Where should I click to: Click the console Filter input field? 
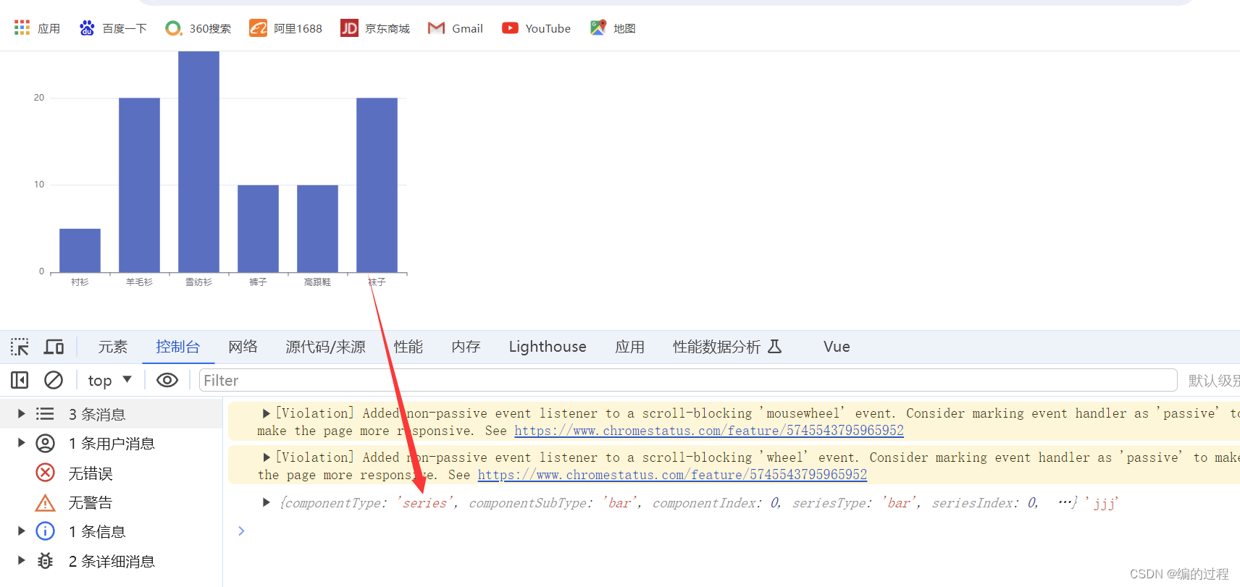(x=688, y=380)
